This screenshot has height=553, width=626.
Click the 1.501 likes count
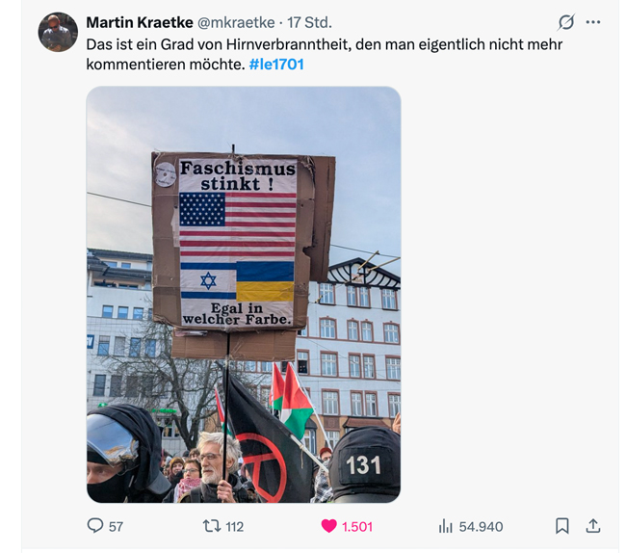pyautogui.click(x=357, y=527)
